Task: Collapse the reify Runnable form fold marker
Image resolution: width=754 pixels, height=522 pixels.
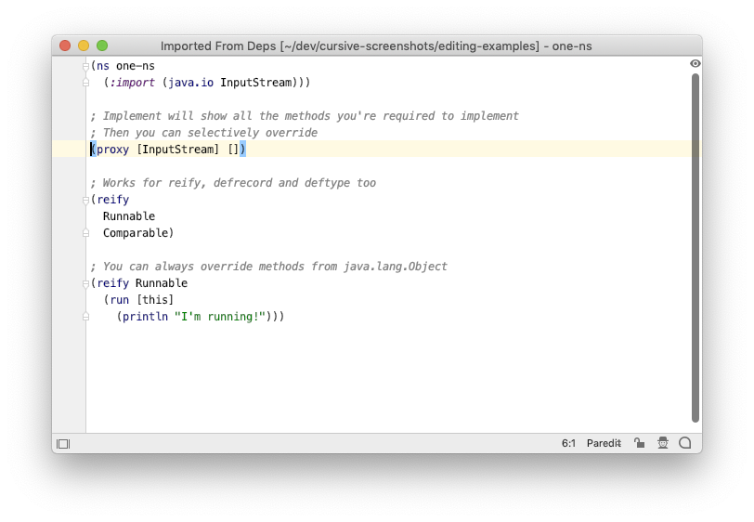Action: (85, 284)
